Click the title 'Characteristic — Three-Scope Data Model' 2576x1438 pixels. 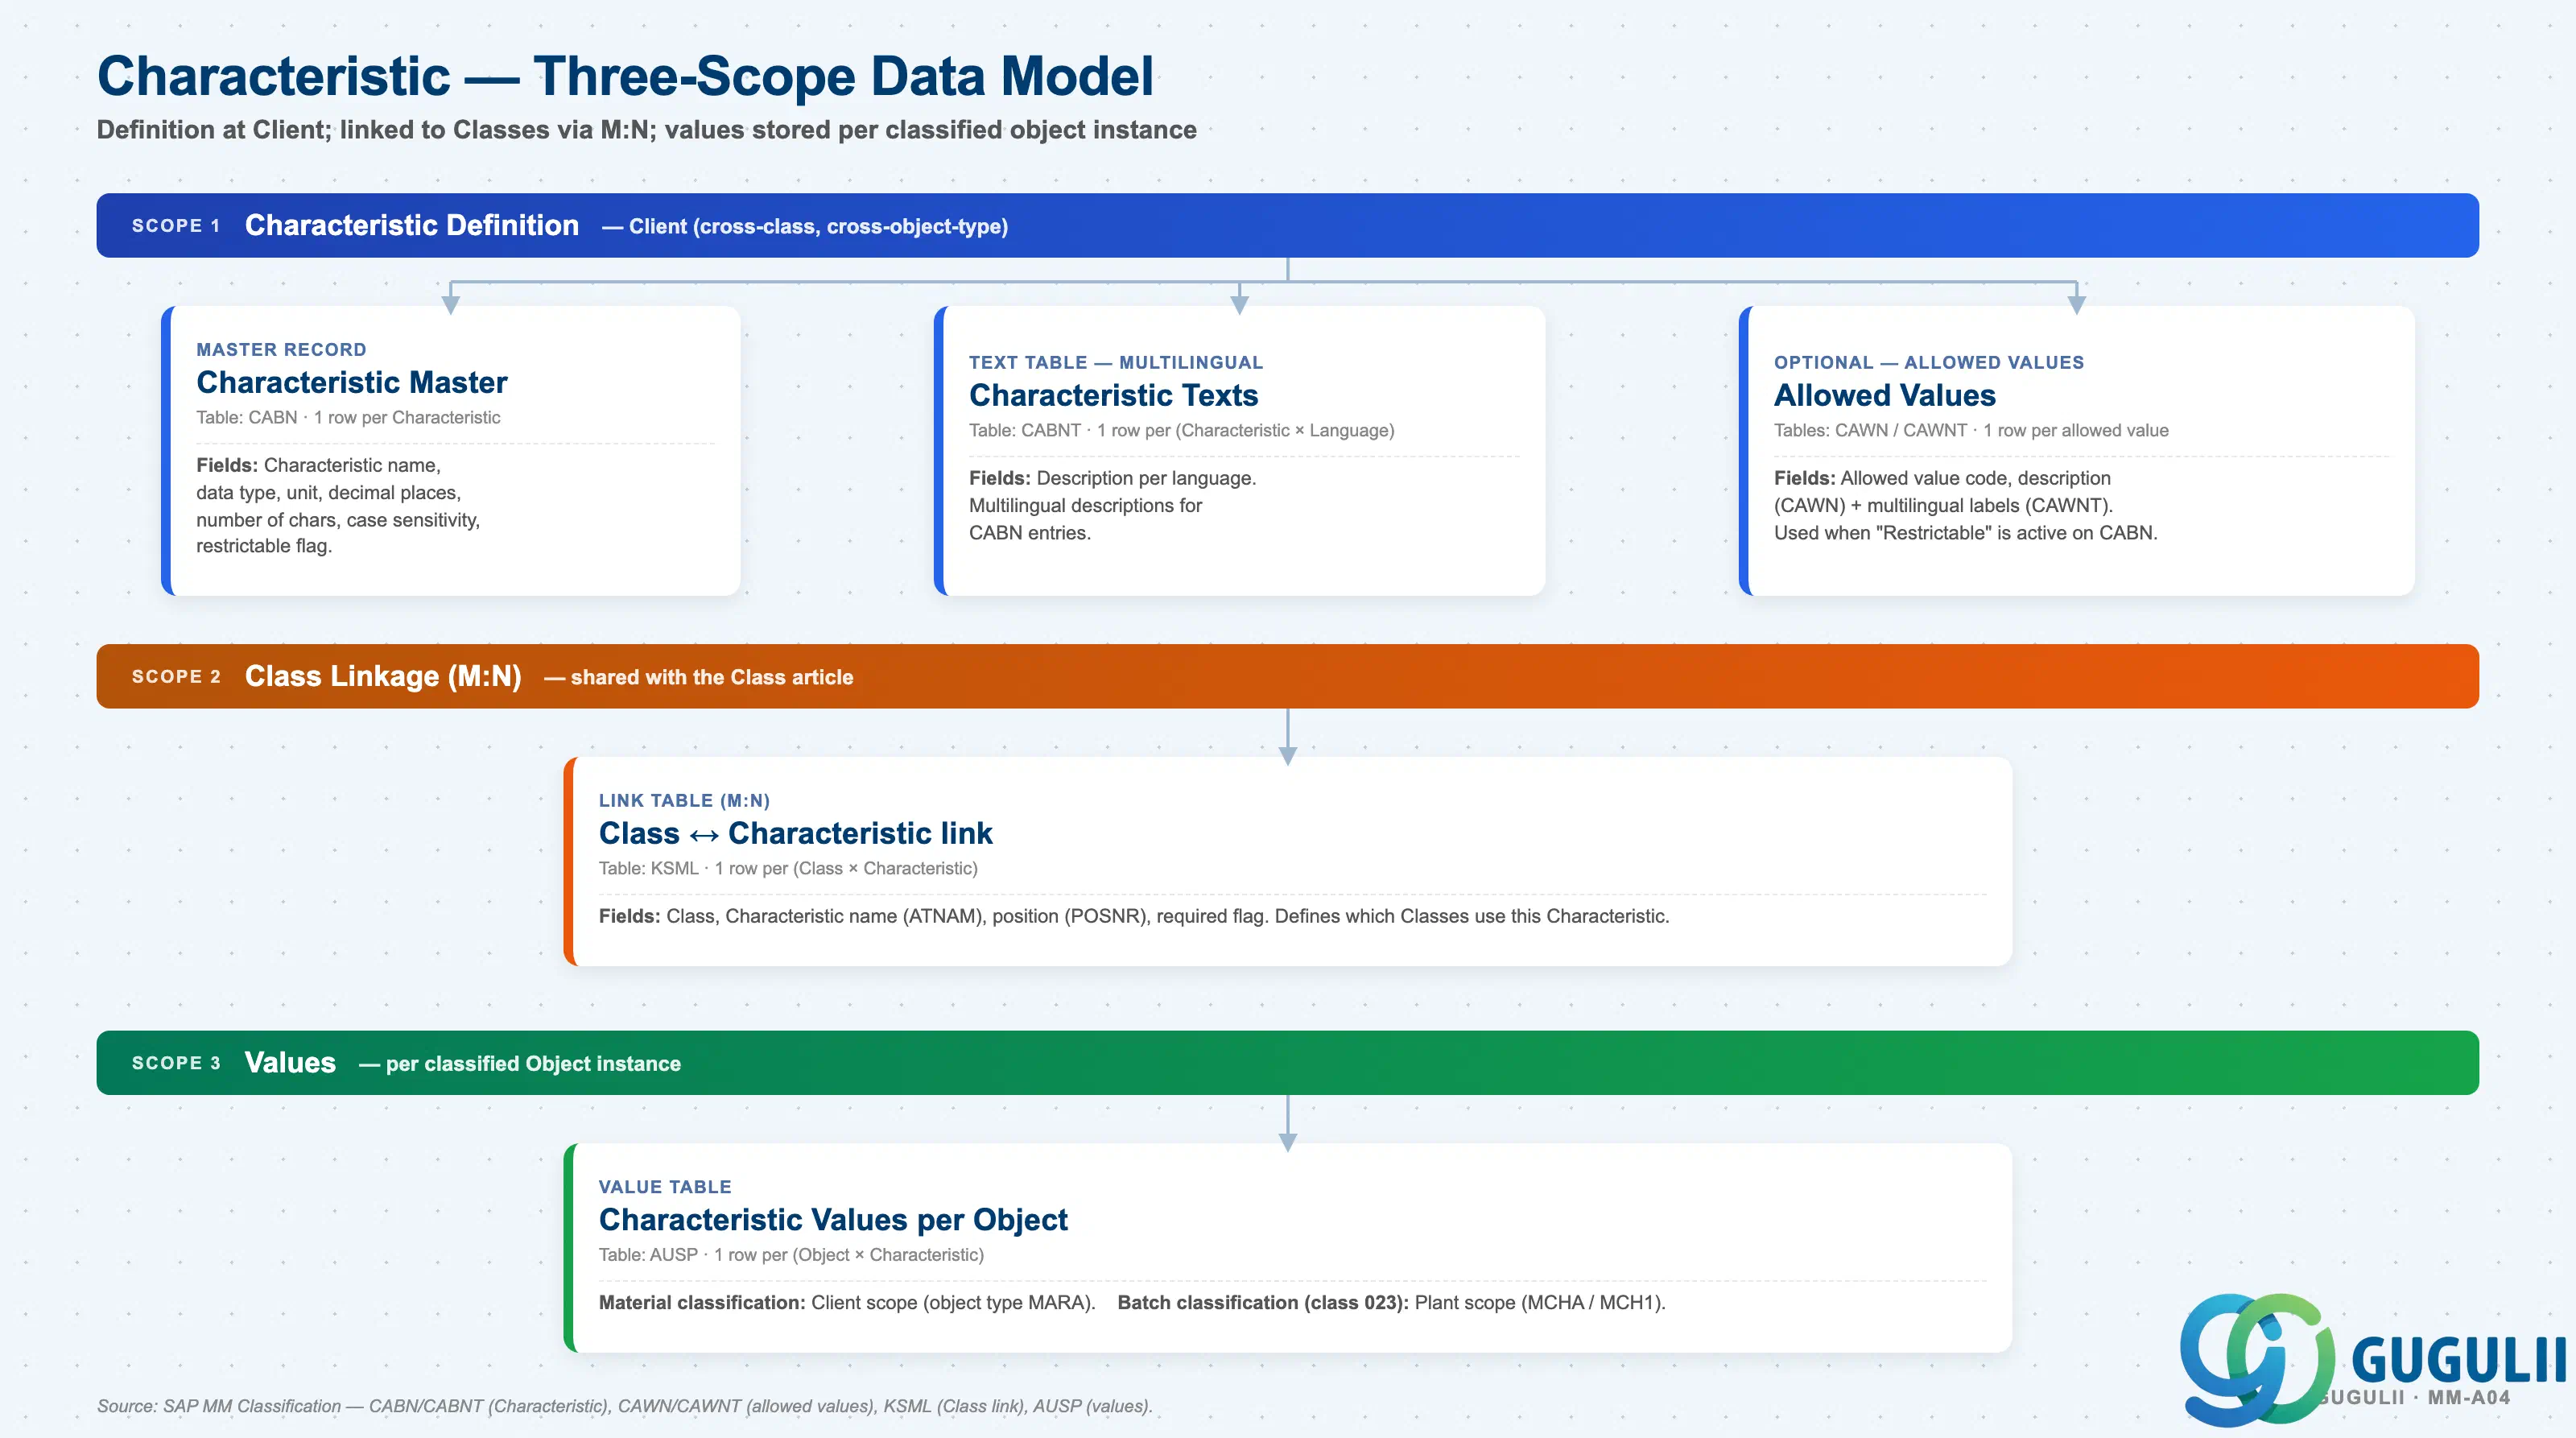tap(625, 76)
